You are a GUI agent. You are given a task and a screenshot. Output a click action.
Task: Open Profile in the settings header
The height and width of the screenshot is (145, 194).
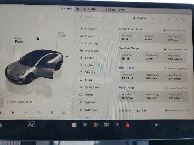139,18
